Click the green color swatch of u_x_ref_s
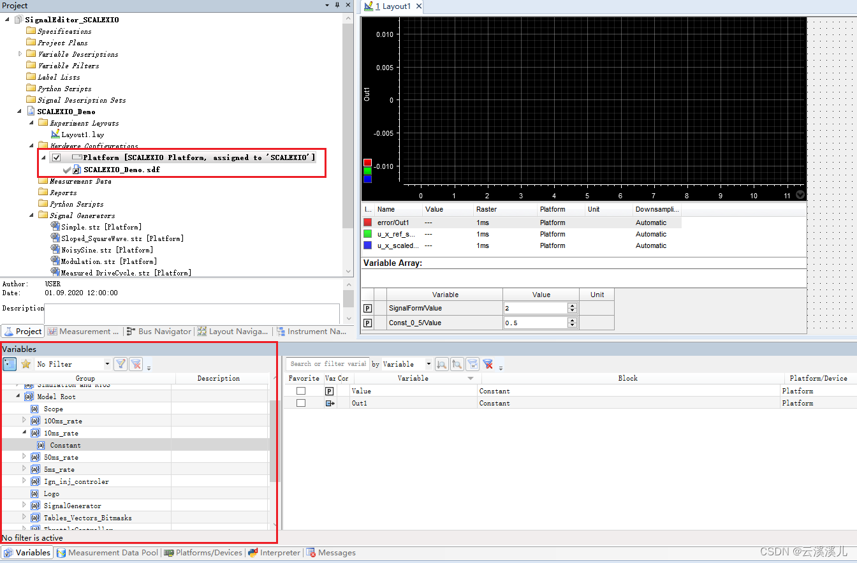This screenshot has height=563, width=857. [x=368, y=234]
